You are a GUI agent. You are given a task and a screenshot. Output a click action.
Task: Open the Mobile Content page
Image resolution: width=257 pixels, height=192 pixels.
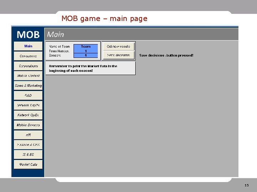[x=28, y=76]
